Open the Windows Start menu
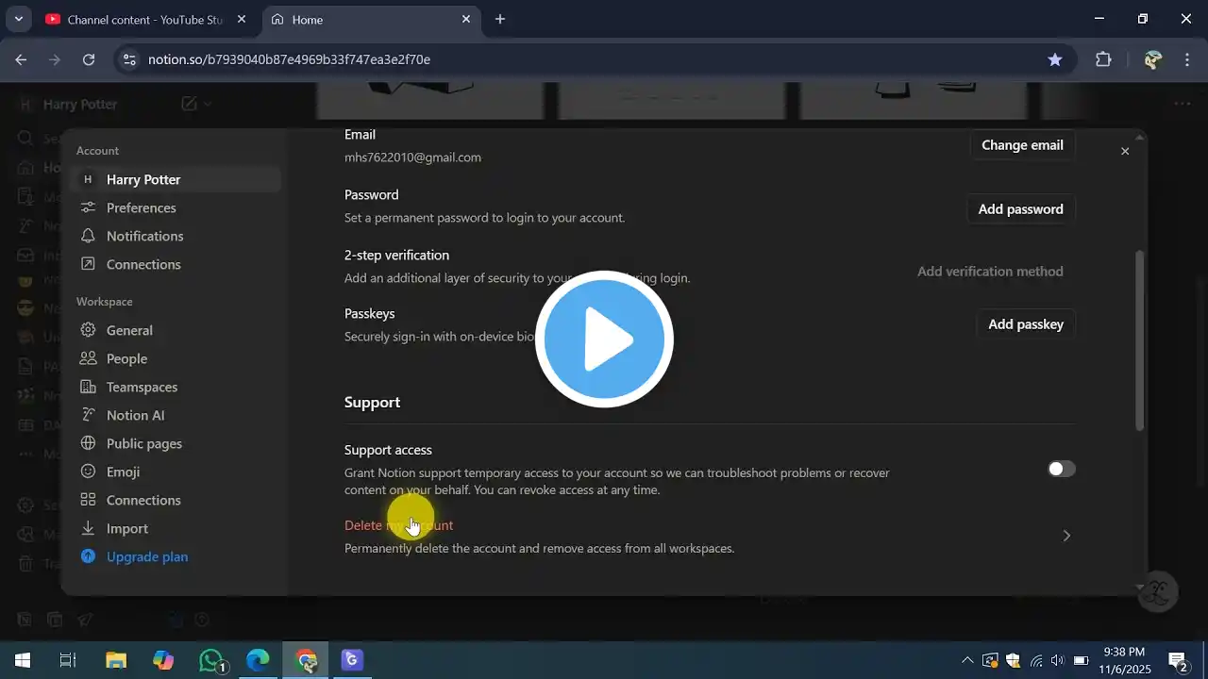The width and height of the screenshot is (1208, 679). coord(23,660)
